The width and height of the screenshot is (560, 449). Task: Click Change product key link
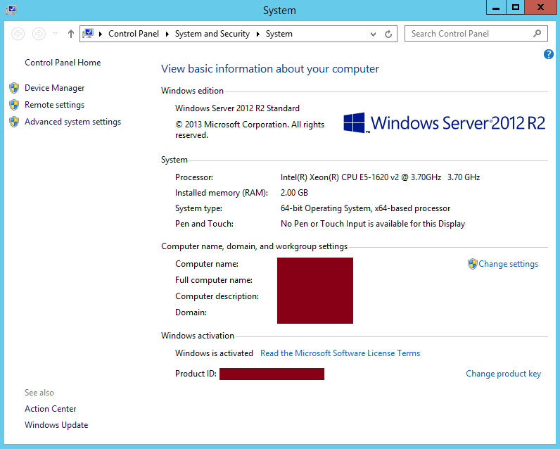pyautogui.click(x=503, y=374)
